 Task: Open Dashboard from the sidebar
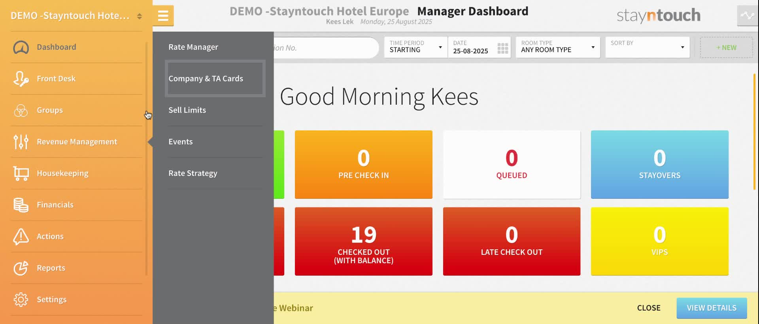76,47
